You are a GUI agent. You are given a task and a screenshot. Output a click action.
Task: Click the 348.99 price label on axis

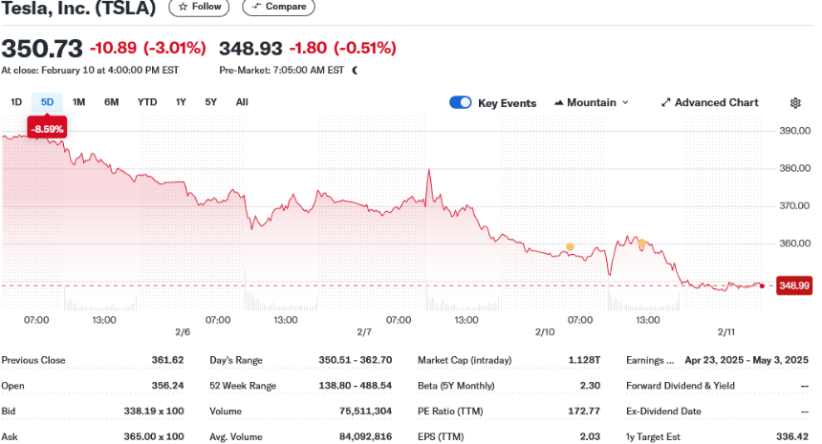pyautogui.click(x=794, y=285)
